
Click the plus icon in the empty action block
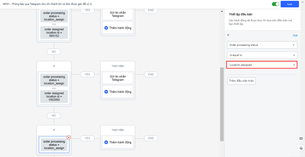106,142
